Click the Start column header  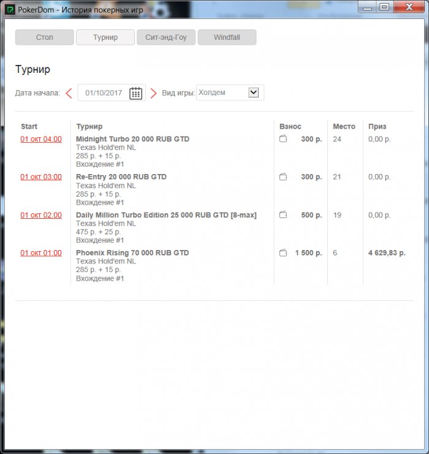point(29,127)
